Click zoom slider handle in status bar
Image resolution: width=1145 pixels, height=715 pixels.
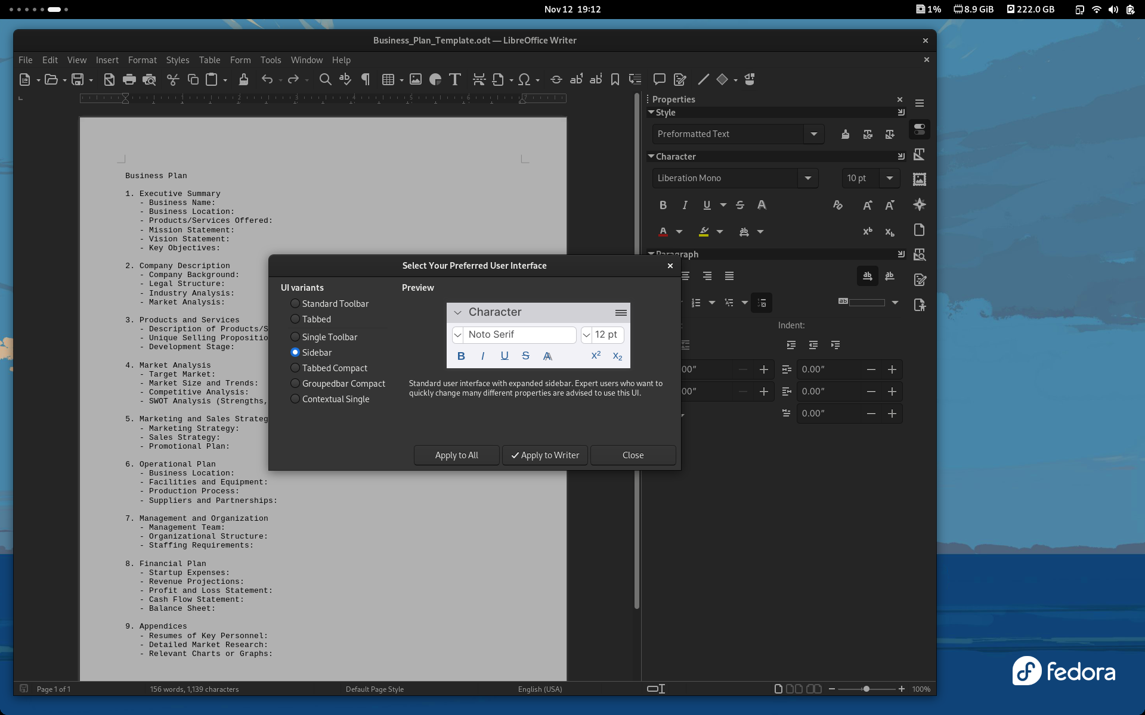[x=866, y=689]
